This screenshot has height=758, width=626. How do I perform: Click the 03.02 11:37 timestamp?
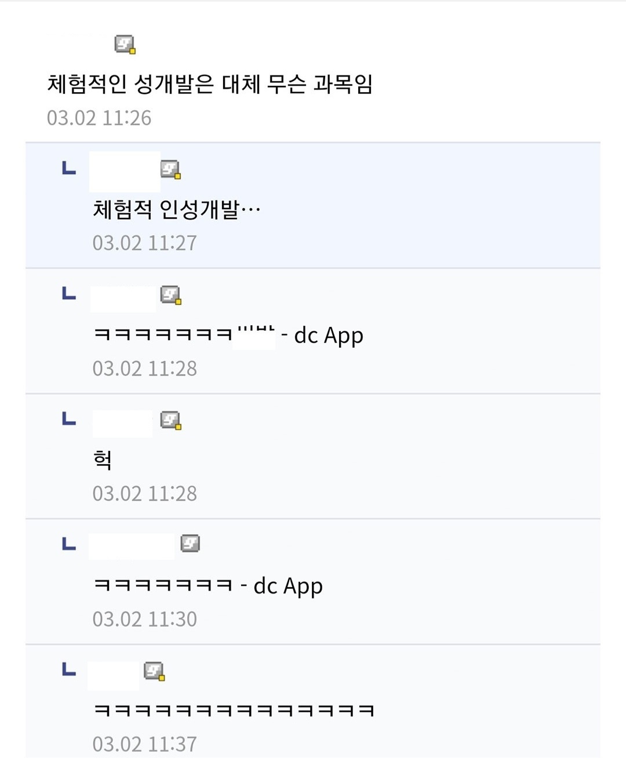145,744
